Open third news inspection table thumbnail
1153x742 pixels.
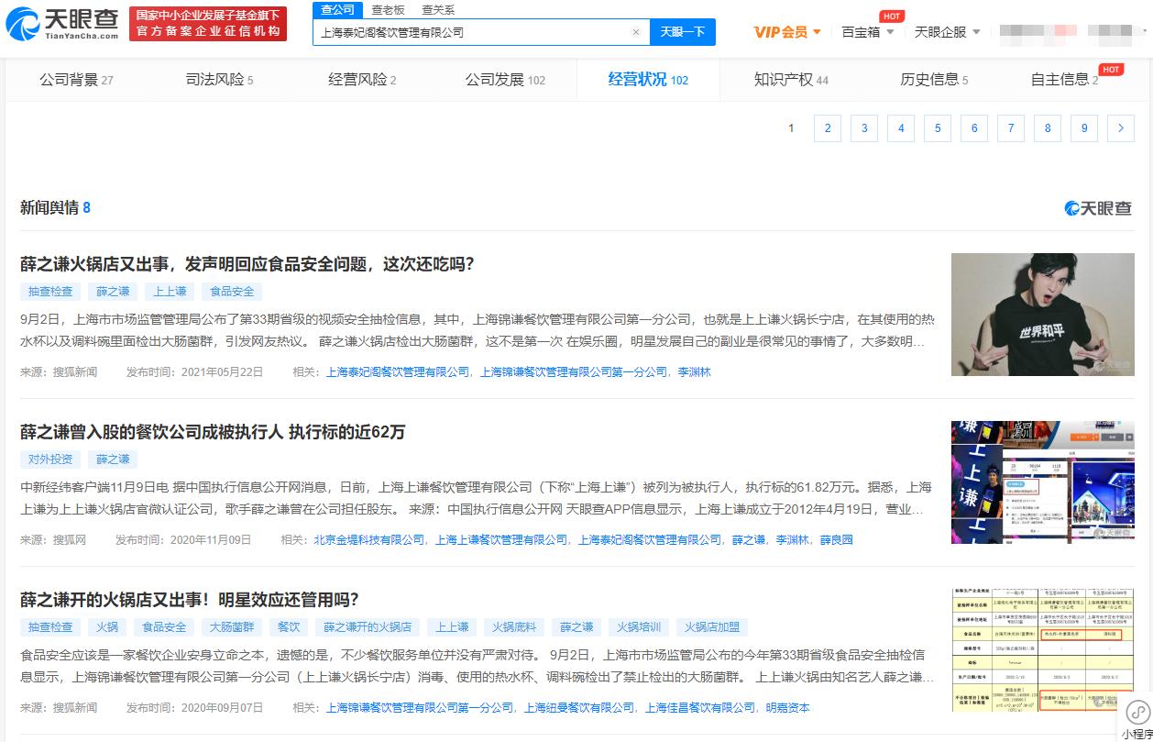1043,650
